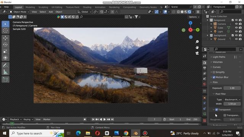Uncheck the Motion Blur checkbox
Image resolution: width=244 pixels, height=137 pixels.
click(x=214, y=77)
